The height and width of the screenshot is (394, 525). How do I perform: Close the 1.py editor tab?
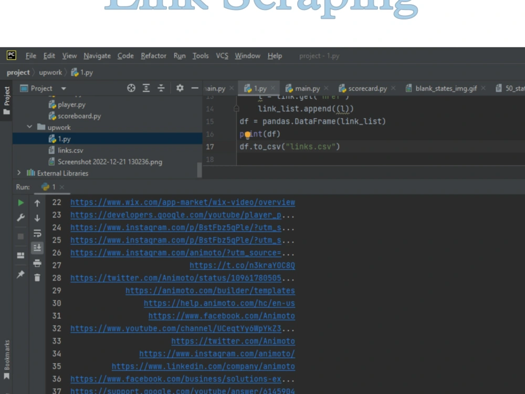tap(273, 88)
